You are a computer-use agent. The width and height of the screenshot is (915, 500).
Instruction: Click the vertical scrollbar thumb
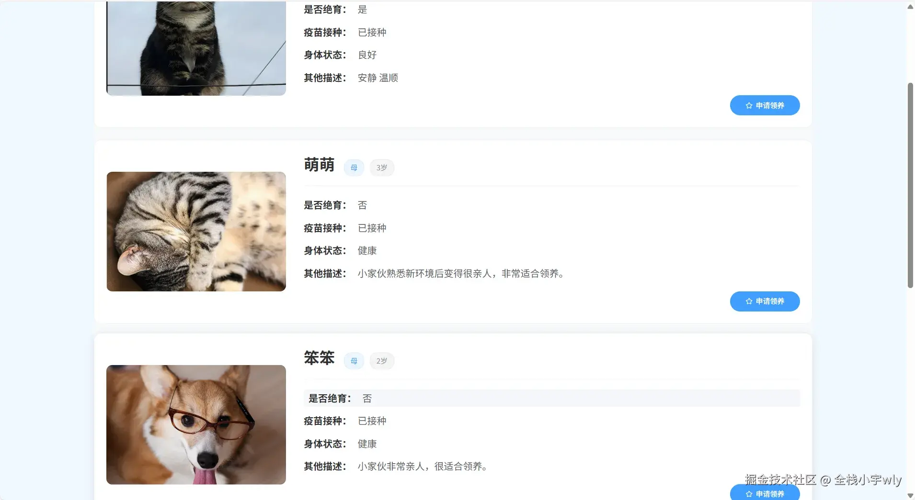click(910, 185)
